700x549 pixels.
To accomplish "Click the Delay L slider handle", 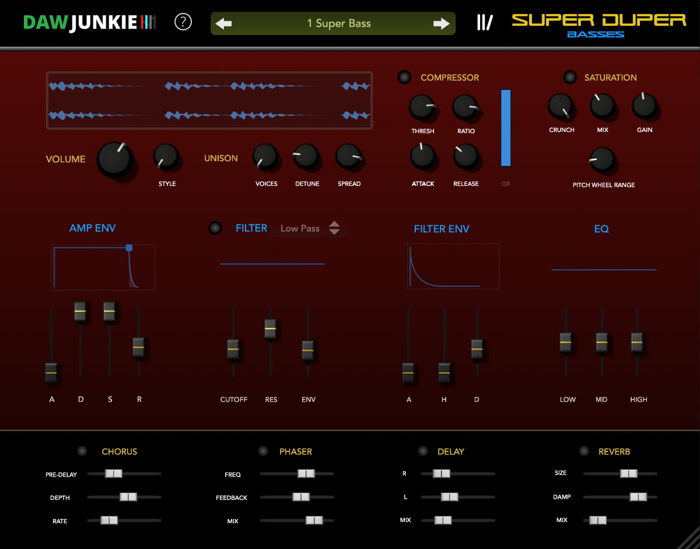I will coord(450,496).
